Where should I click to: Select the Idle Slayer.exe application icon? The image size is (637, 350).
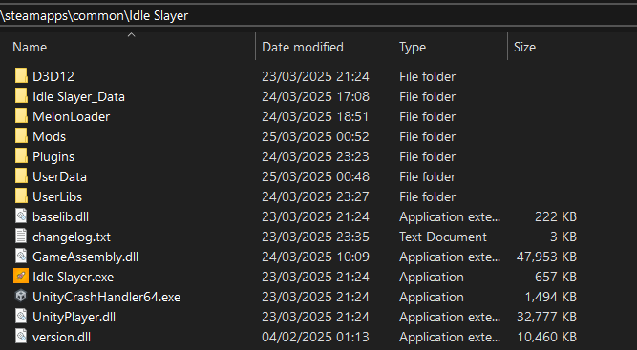tap(21, 277)
